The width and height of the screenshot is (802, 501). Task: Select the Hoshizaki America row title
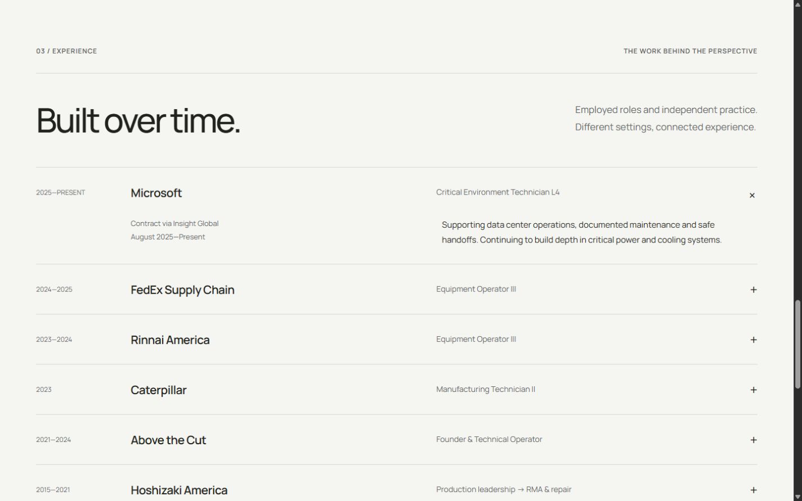[179, 490]
